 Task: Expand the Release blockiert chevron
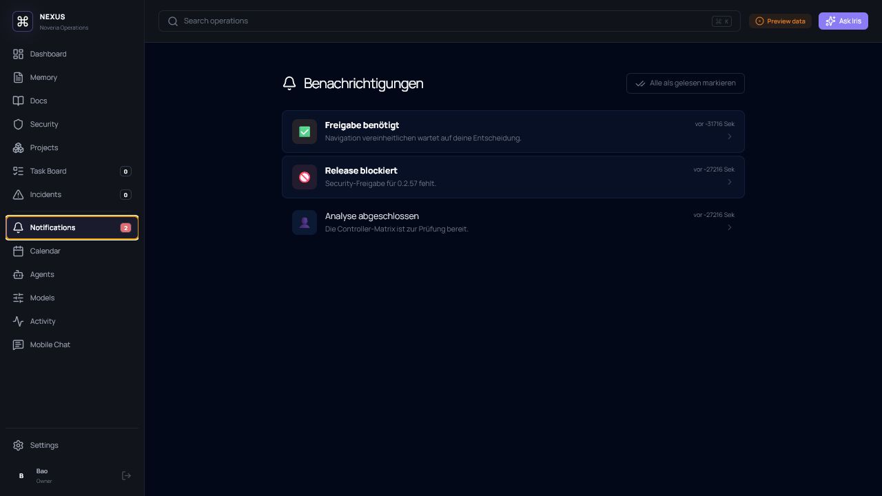tap(730, 182)
